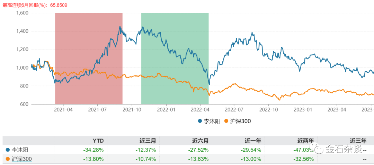Viewport: 374px width, 165px height.
Task: Click blue dot beside 李沐阳 table row
Action: pyautogui.click(x=8, y=150)
